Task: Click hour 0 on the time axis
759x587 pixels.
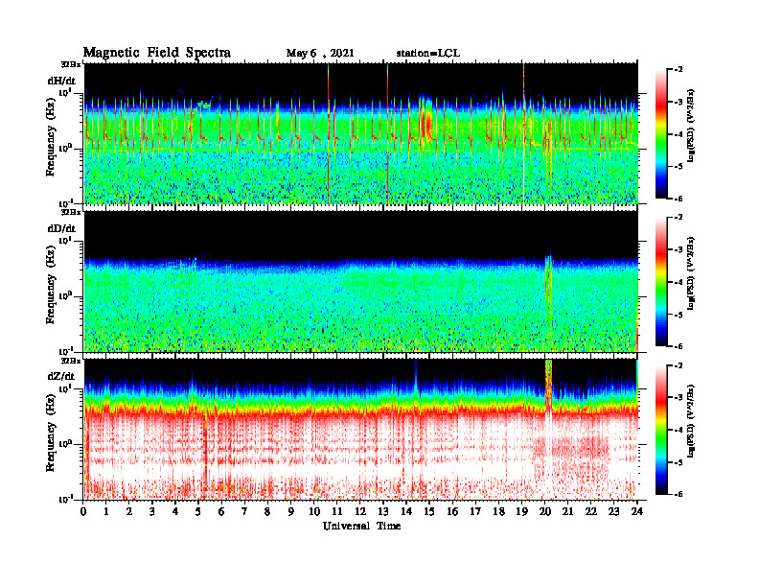Action: click(83, 511)
